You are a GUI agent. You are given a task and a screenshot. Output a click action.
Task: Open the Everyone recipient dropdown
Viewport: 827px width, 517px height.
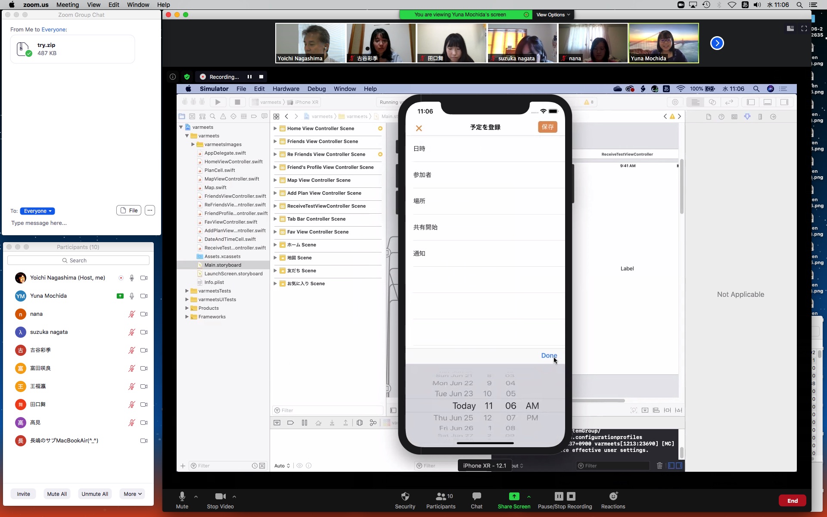tap(37, 211)
